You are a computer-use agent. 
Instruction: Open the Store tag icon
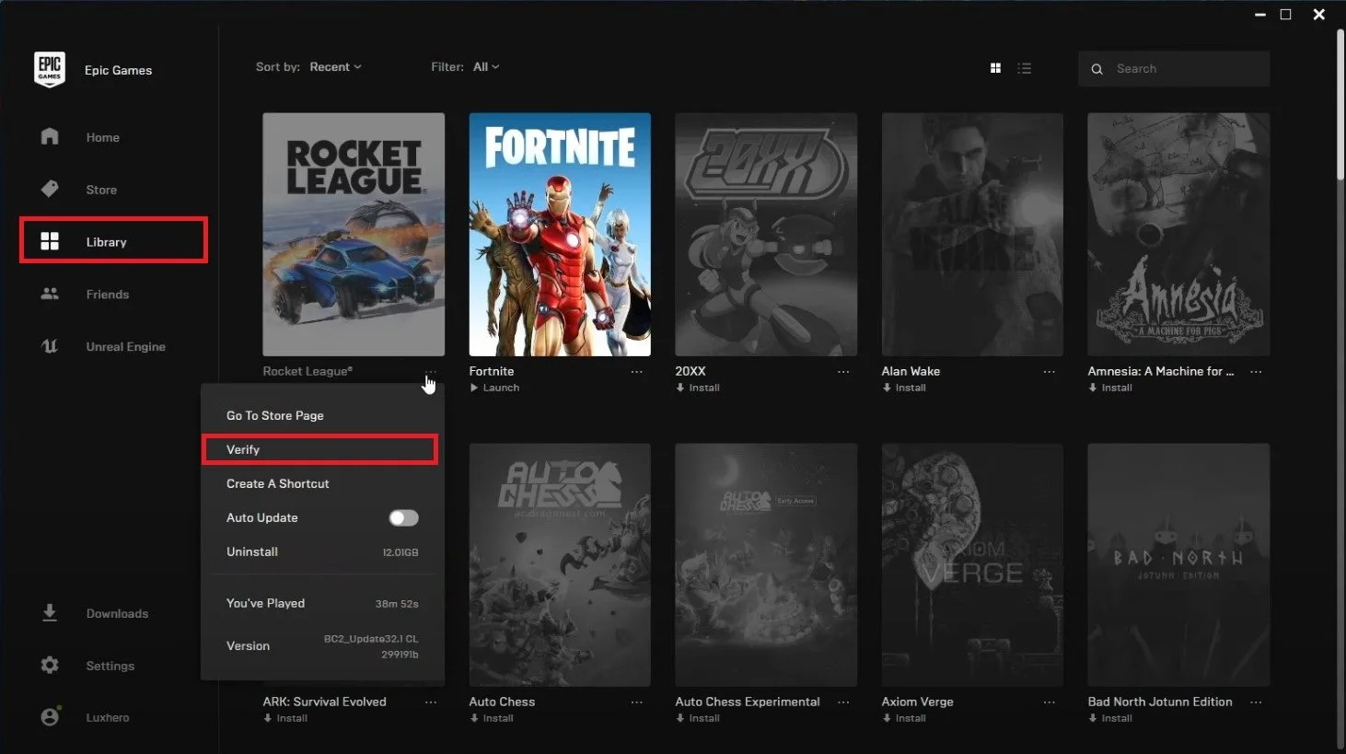point(50,189)
